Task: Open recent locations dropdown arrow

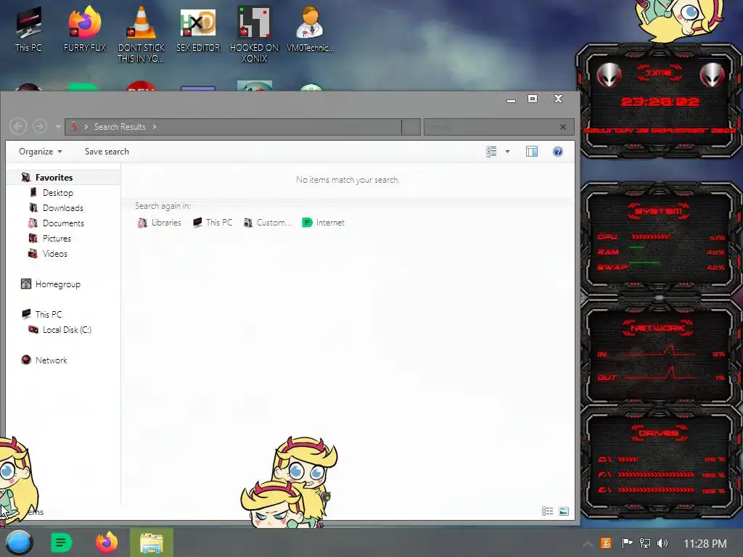Action: coord(58,127)
